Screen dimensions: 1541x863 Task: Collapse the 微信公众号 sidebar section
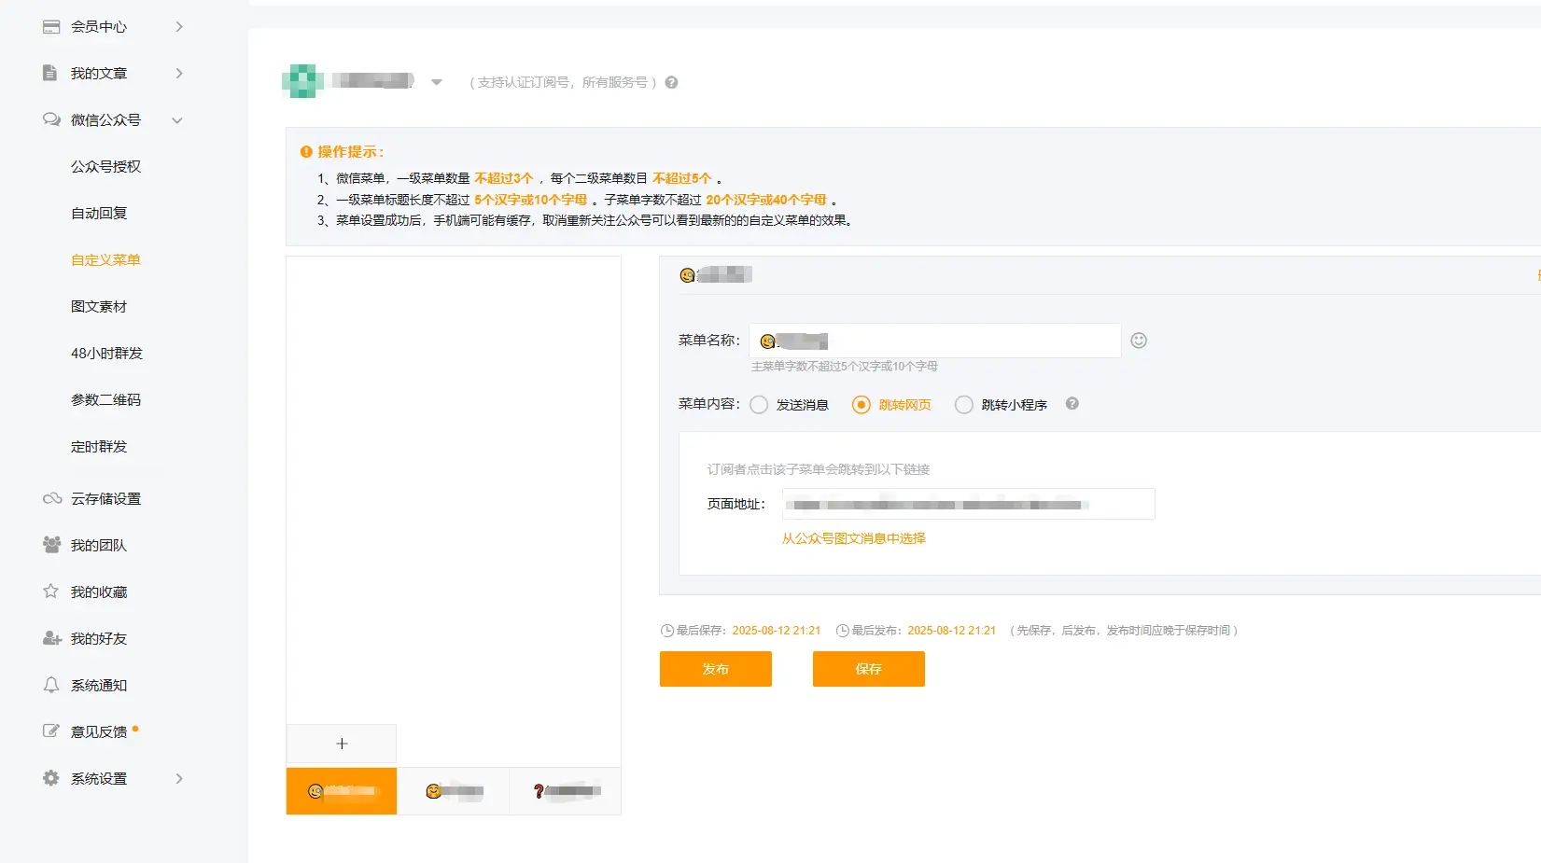tap(177, 119)
